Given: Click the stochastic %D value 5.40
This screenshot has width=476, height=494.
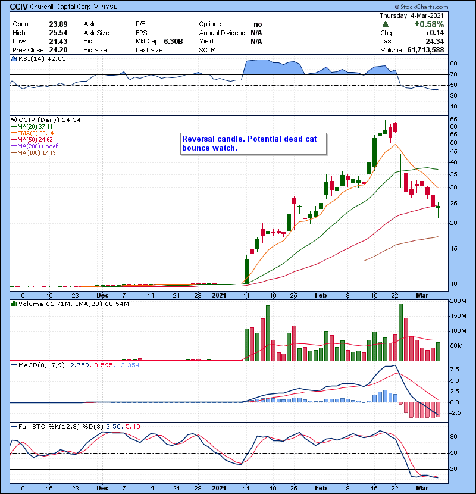Looking at the screenshot, I should point(133,426).
